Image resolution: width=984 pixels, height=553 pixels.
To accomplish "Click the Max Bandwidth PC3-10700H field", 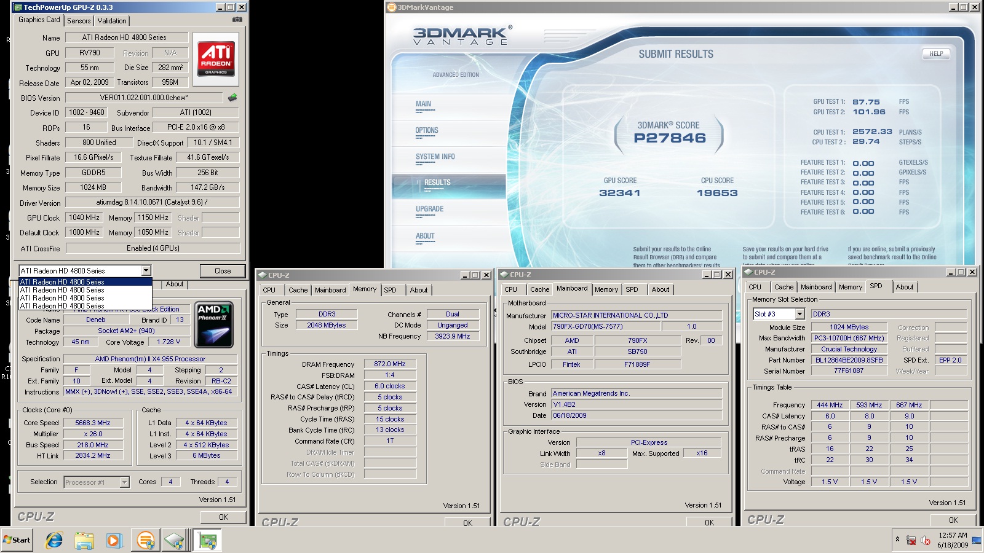I will (849, 338).
